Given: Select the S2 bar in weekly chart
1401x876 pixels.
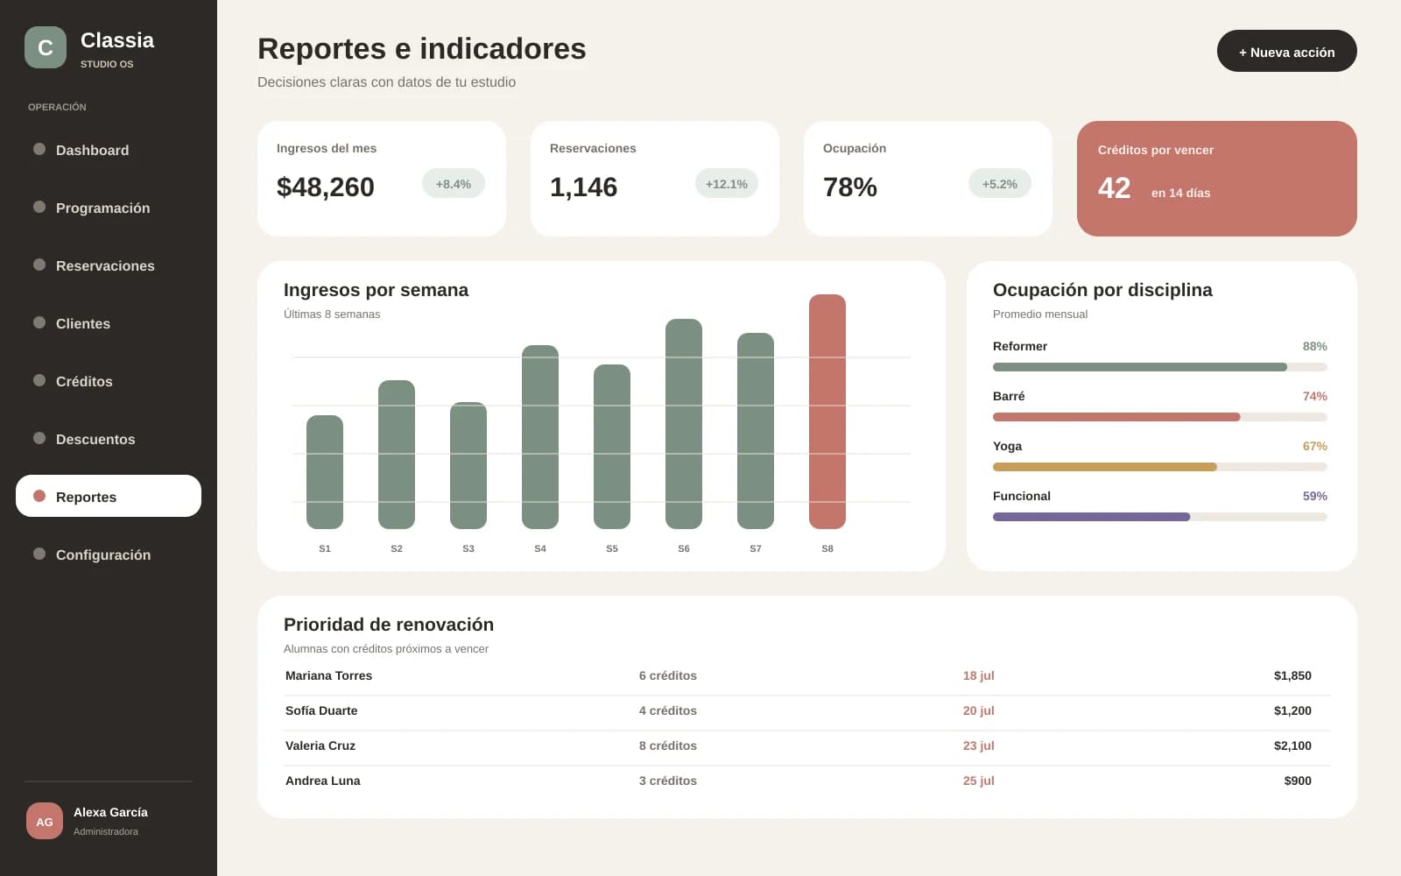Looking at the screenshot, I should pos(397,455).
